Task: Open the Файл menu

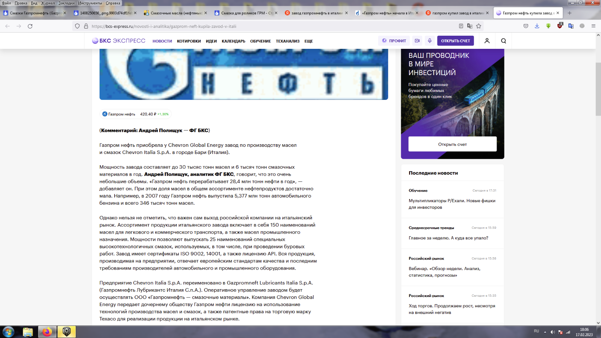Action: (6, 3)
